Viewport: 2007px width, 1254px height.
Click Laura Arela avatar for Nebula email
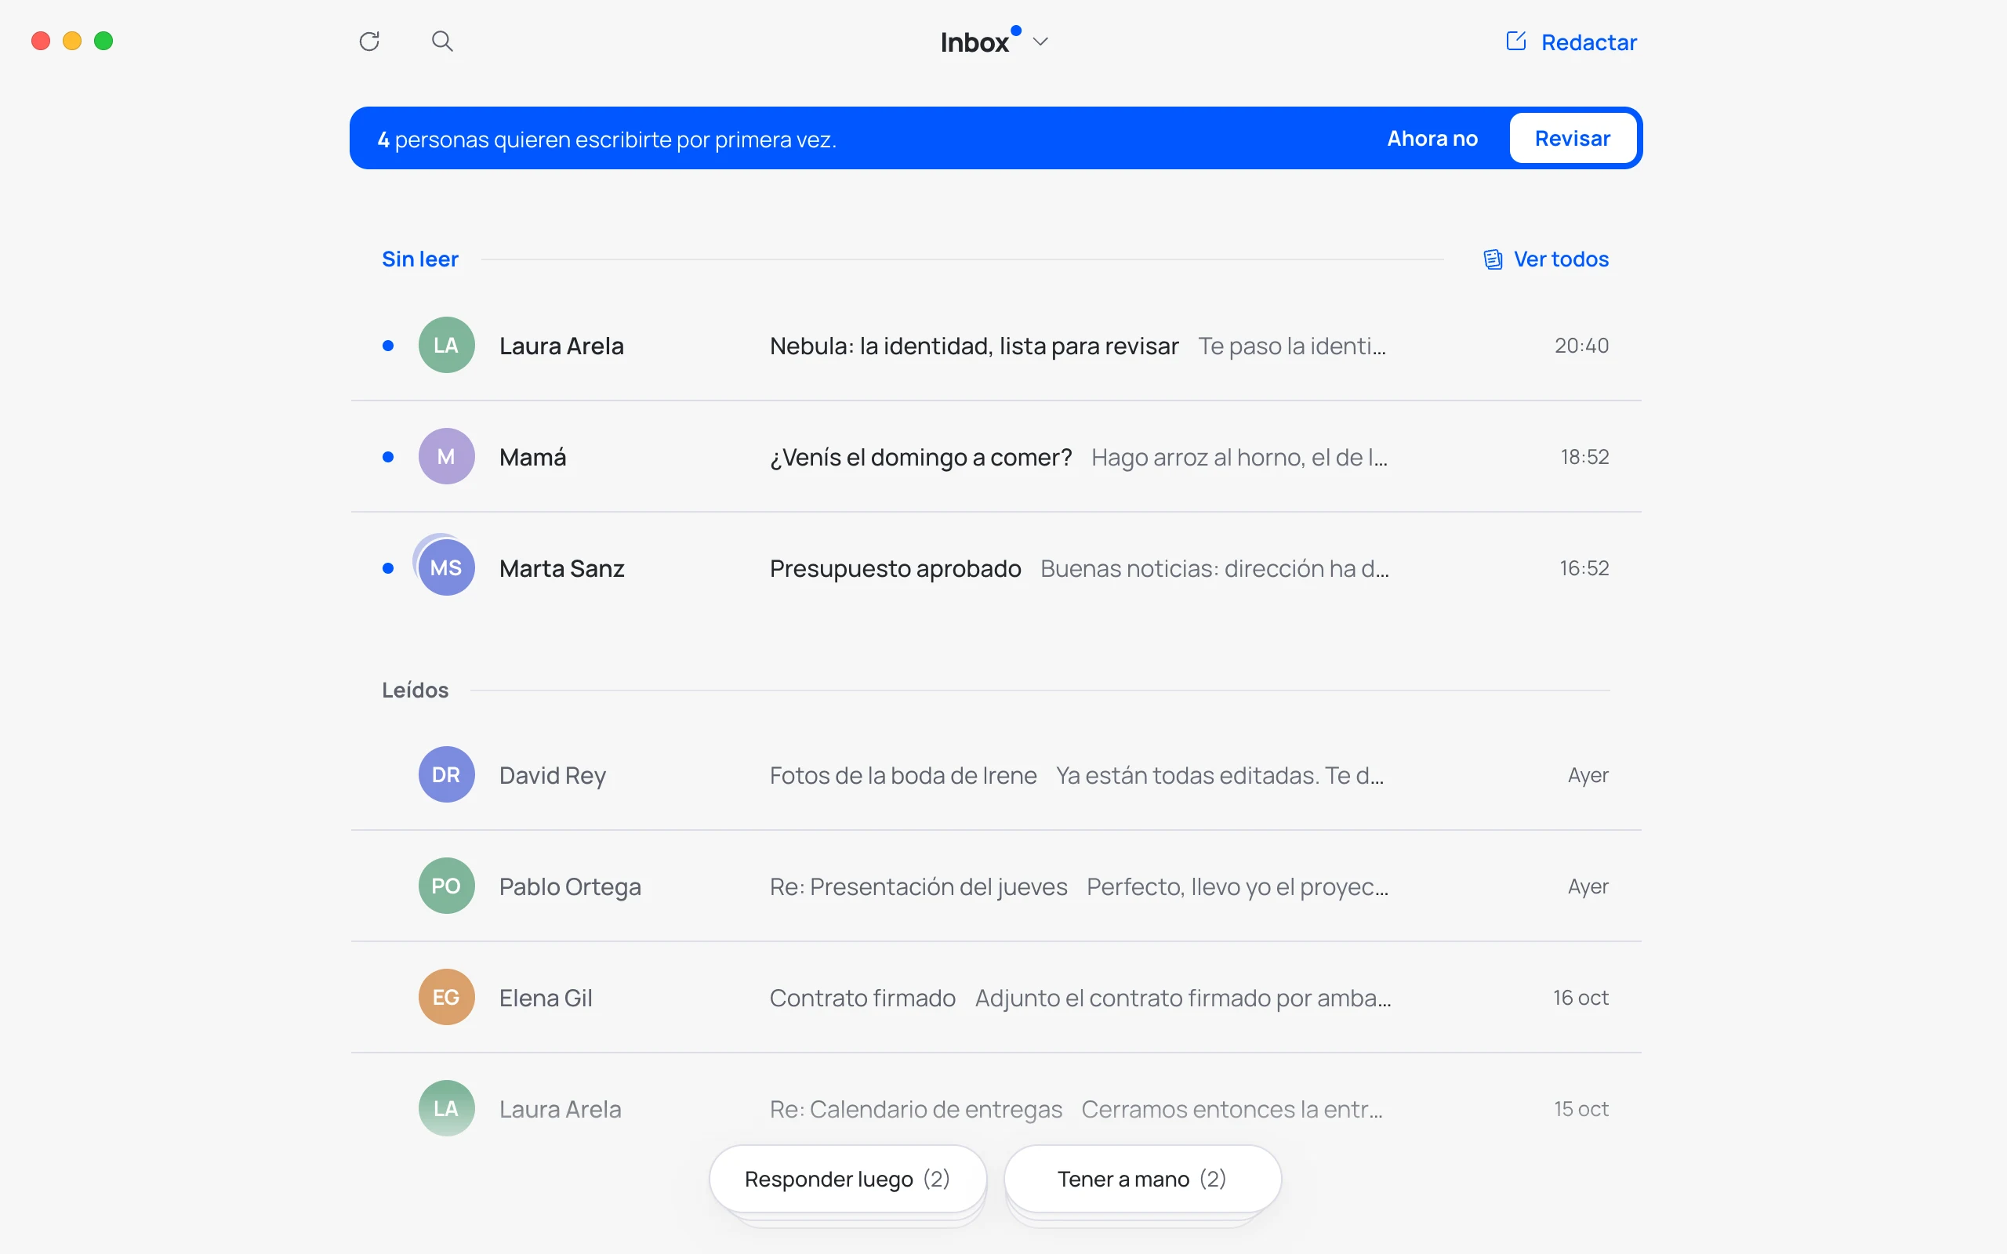click(x=446, y=345)
